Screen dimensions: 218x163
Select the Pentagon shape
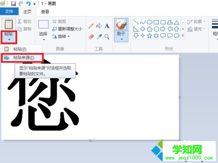150,29
